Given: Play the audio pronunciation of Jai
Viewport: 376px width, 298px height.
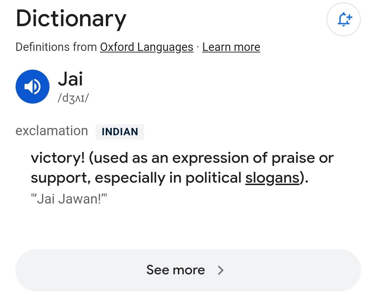Looking at the screenshot, I should (33, 87).
